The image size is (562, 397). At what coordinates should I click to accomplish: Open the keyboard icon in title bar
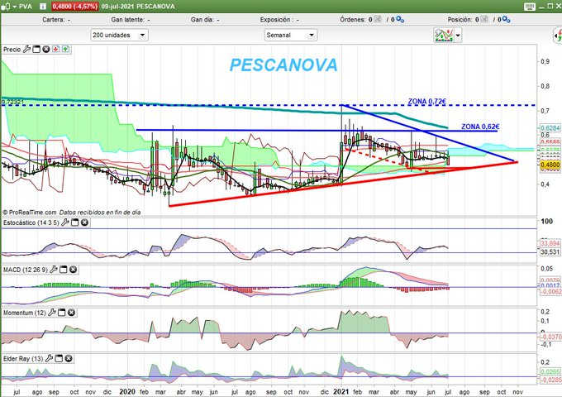coord(530,7)
